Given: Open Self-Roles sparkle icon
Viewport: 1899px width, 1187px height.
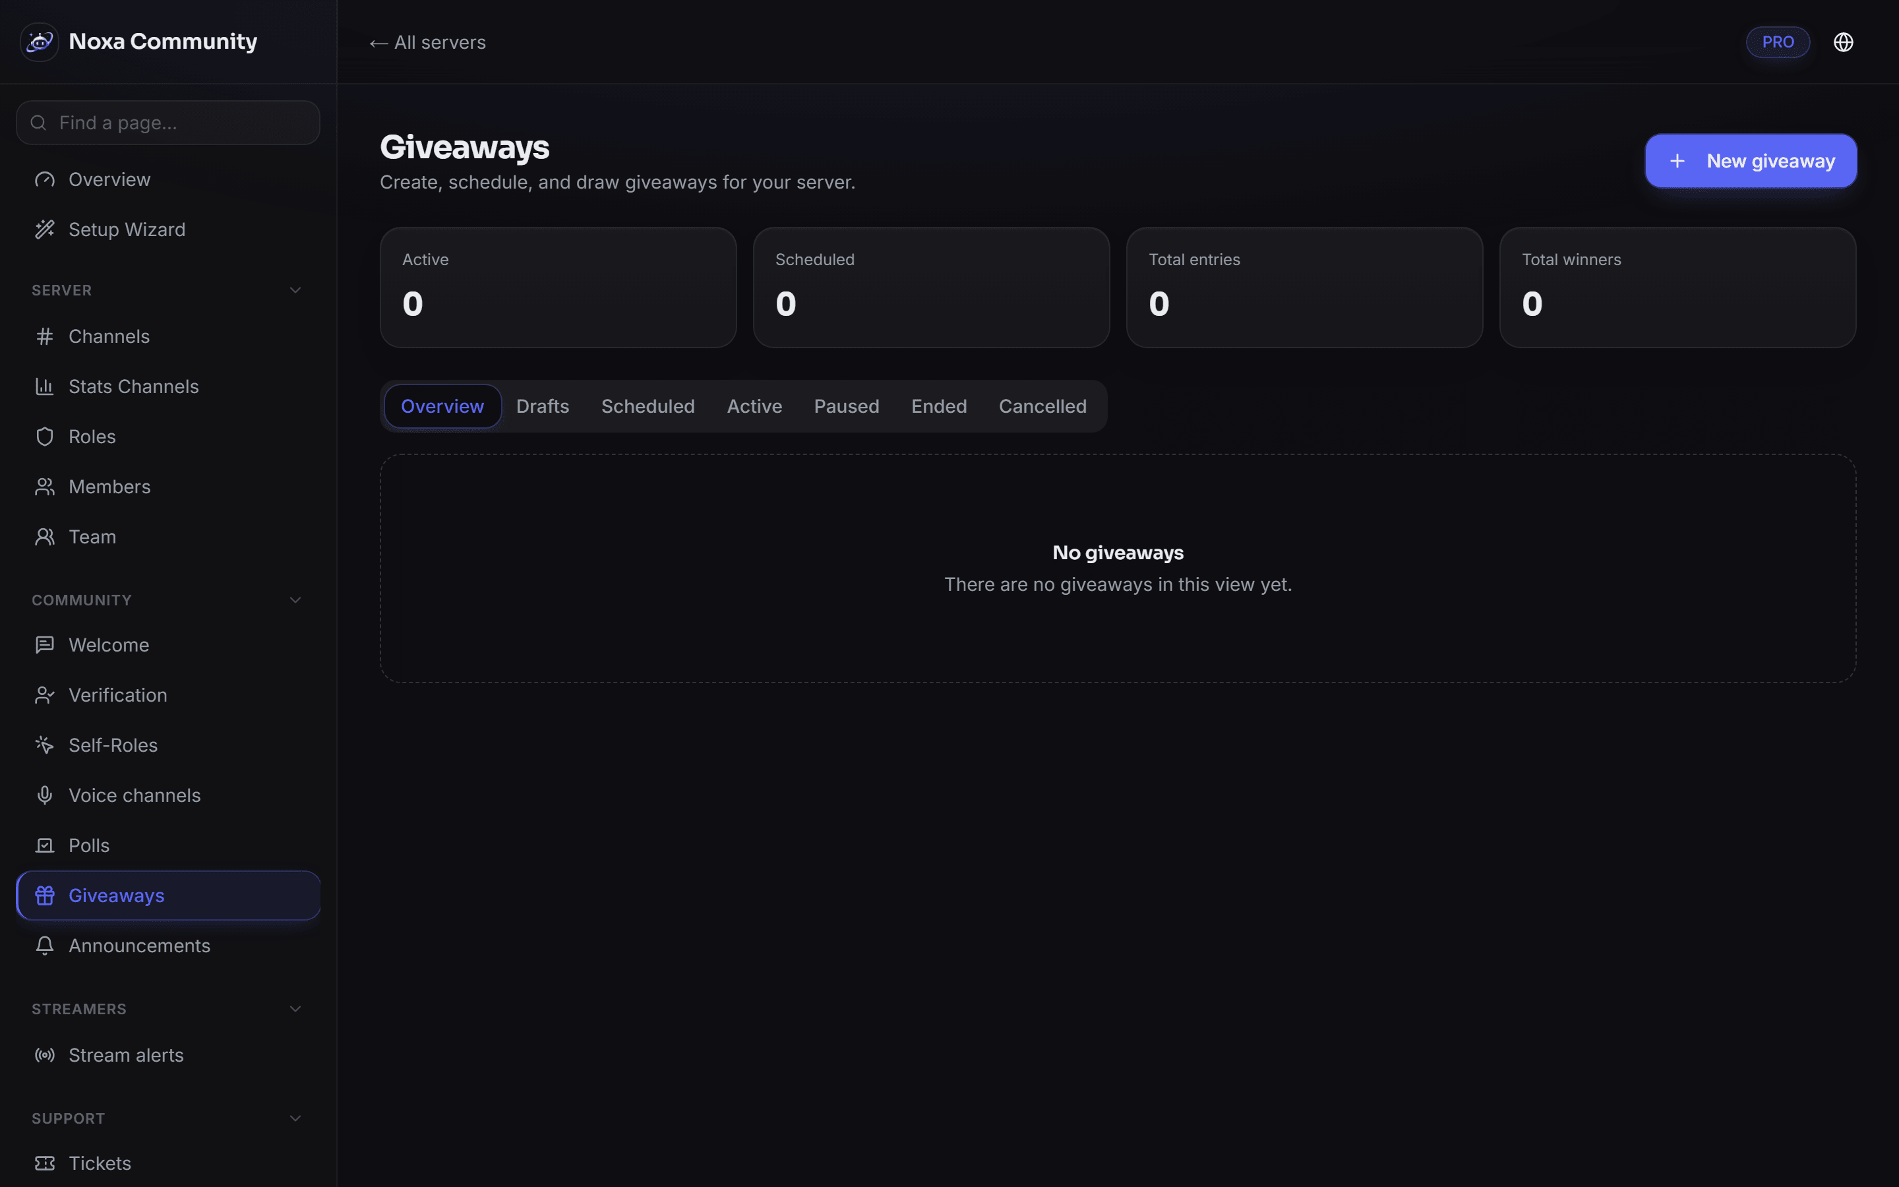Looking at the screenshot, I should 45,745.
